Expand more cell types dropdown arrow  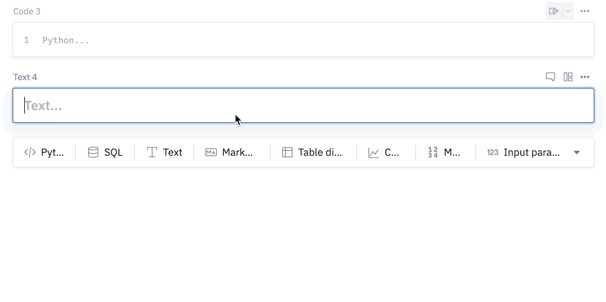tap(577, 153)
